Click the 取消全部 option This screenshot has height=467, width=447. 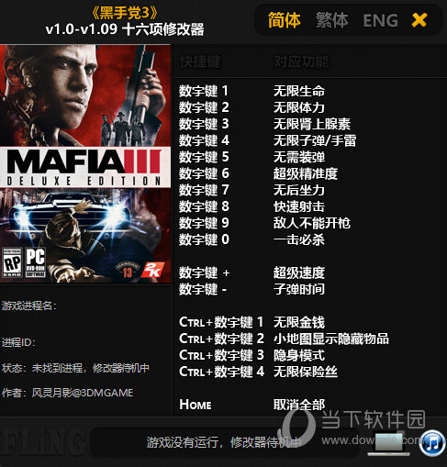tap(299, 405)
